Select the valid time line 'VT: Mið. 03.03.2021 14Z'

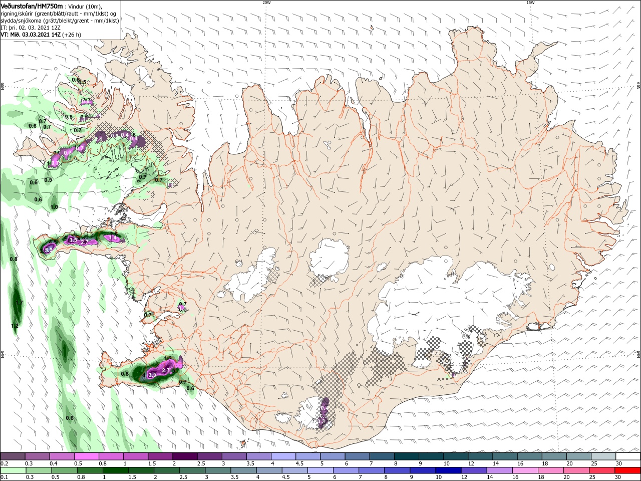tap(30, 35)
